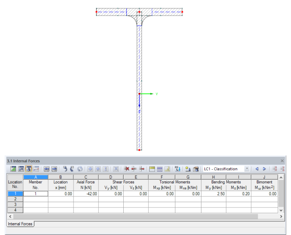Click the Vy shear force cell in row 1
Screen dimensions: 291x235
(x=111, y=194)
